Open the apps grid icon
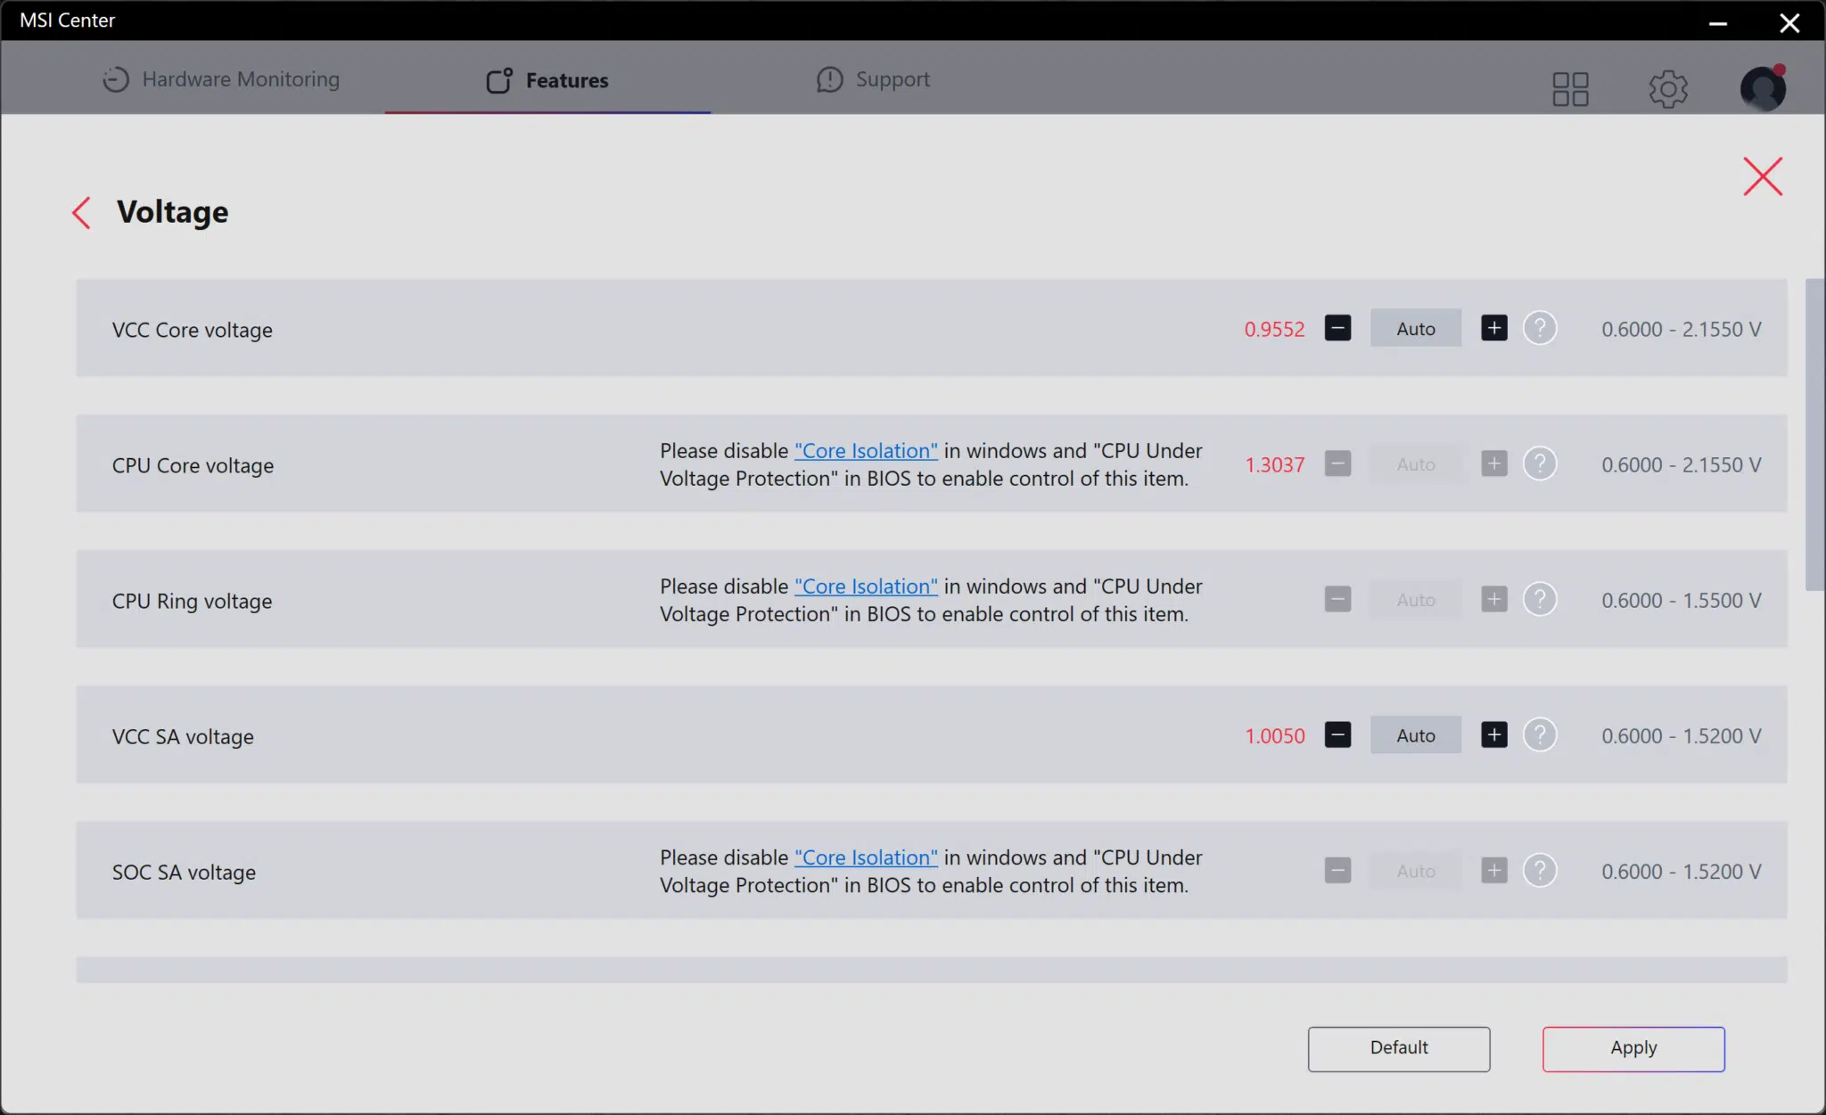This screenshot has width=1826, height=1115. coord(1570,89)
